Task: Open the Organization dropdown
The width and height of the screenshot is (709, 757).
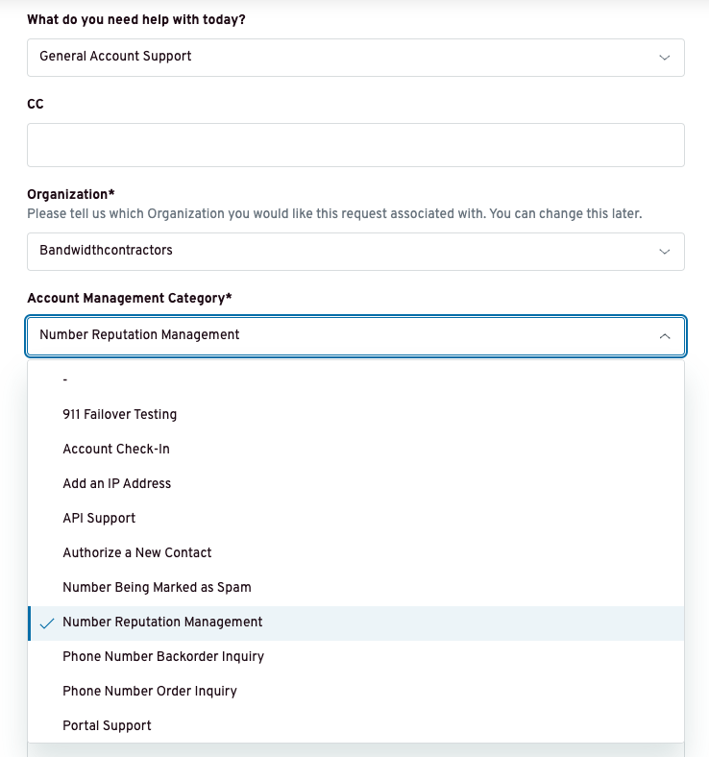Action: tap(355, 252)
